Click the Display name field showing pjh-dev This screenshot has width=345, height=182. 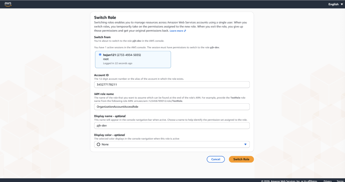pyautogui.click(x=172, y=126)
